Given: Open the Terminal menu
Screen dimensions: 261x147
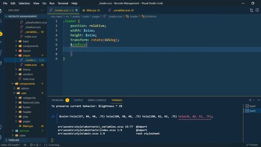Looking at the screenshot, I should tap(63, 3).
